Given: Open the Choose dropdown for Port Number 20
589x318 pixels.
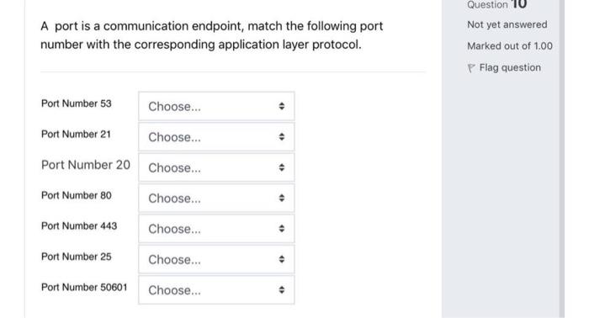Looking at the screenshot, I should pos(216,167).
